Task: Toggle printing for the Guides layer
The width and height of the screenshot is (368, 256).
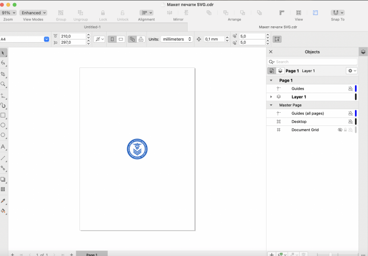Action: coord(351,88)
